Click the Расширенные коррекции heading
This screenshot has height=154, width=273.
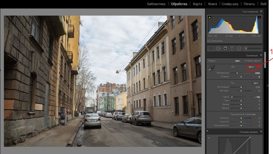(x=243, y=114)
